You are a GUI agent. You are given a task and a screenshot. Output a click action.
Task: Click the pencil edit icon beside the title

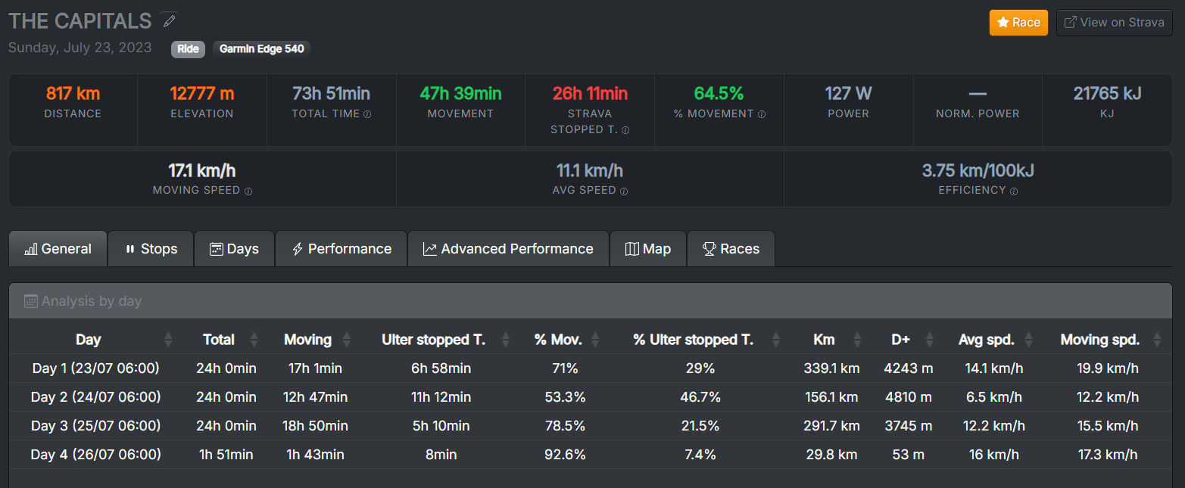(x=170, y=20)
